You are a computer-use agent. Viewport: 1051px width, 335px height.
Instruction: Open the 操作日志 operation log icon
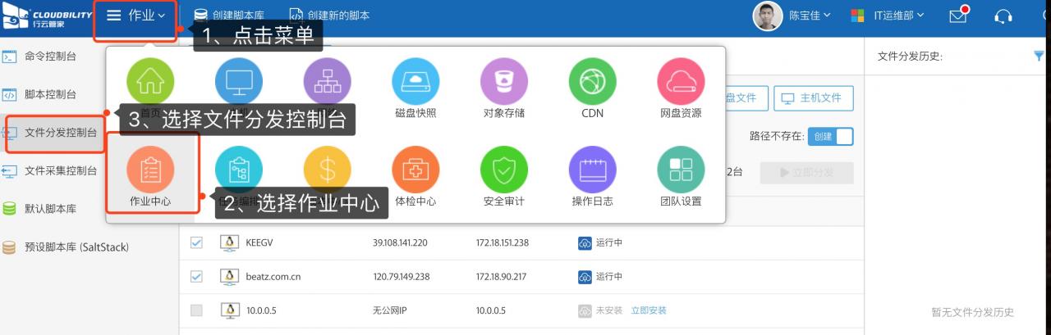point(592,170)
